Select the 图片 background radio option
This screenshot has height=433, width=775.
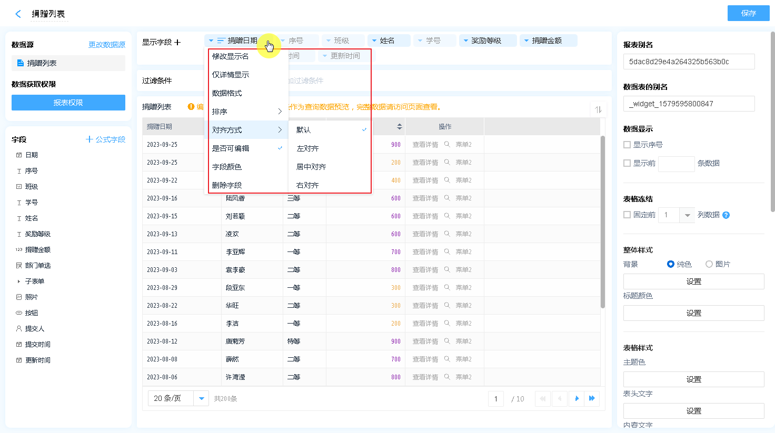pos(709,264)
